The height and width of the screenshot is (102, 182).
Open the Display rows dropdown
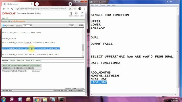pos(28,26)
